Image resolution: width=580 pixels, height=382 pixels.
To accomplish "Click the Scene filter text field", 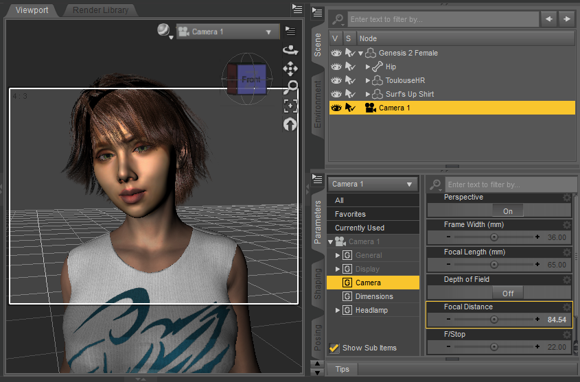I will (x=443, y=19).
